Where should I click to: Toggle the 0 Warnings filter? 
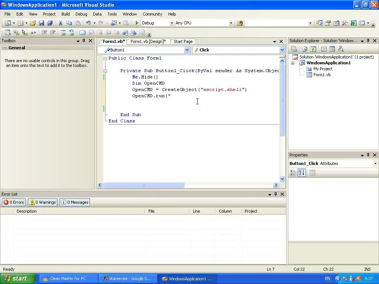click(x=43, y=202)
